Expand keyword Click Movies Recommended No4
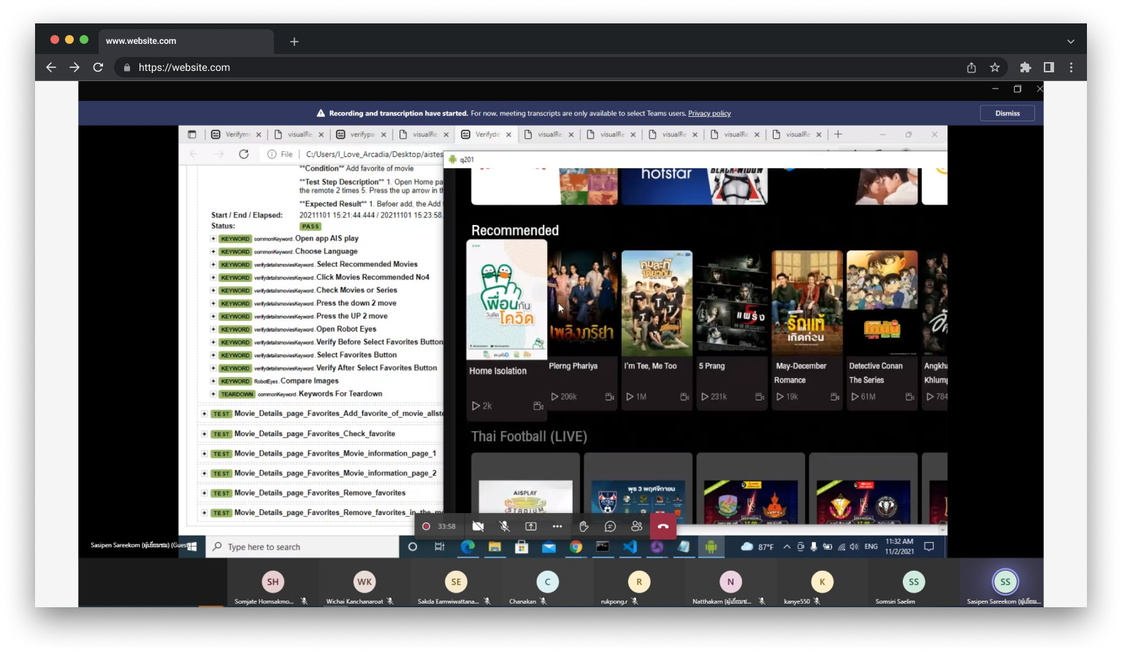 pos(213,278)
